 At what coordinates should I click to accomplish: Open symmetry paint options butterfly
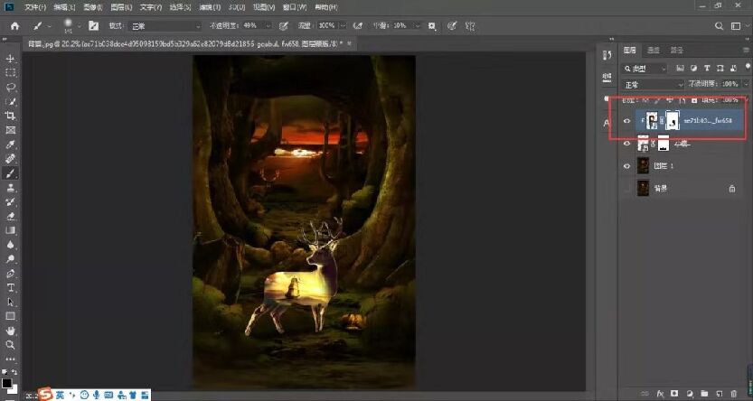pyautogui.click(x=470, y=26)
